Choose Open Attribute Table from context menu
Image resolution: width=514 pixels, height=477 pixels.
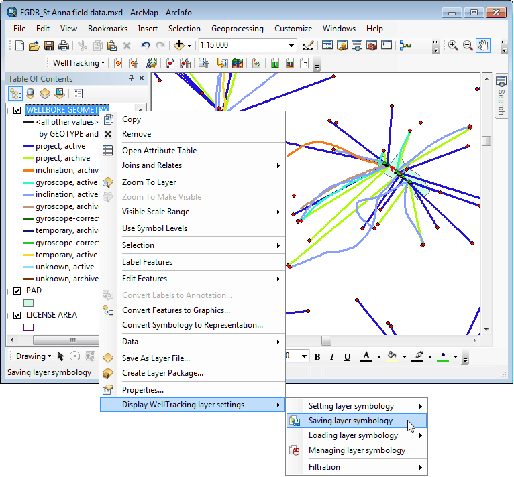[192, 151]
